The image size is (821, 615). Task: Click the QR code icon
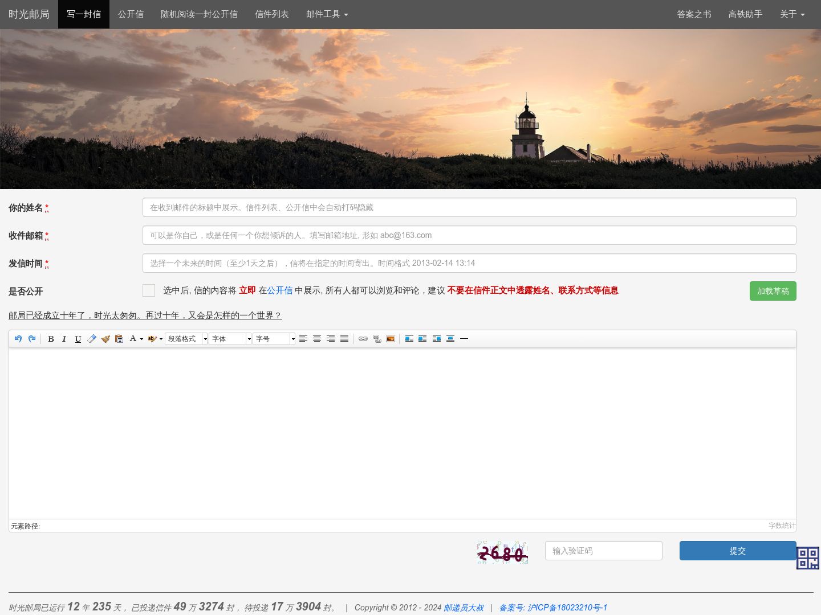pos(808,558)
